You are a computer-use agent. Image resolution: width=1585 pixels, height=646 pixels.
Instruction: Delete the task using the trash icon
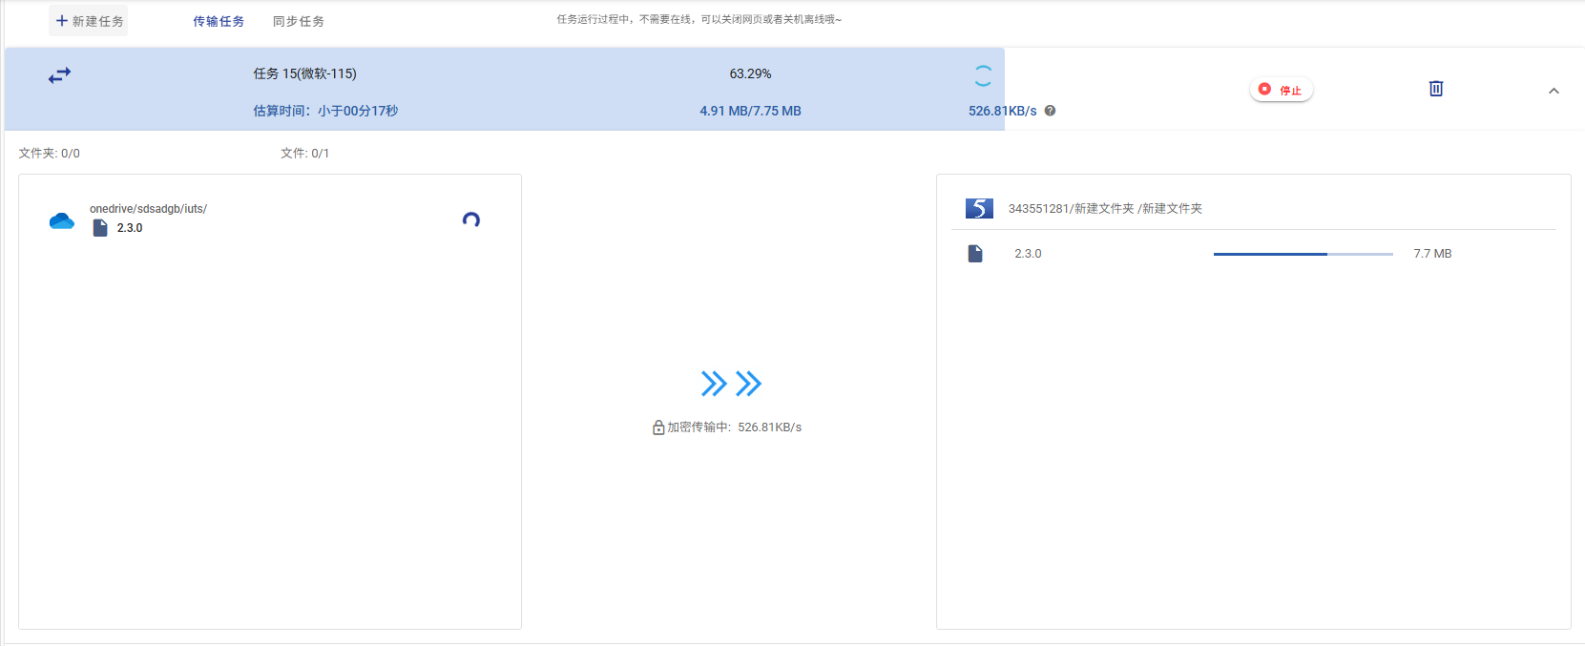[1435, 89]
